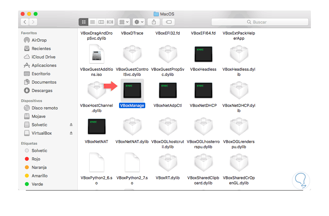Select the VBoxNetDHCP exec icon
Image resolution: width=329 pixels, height=216 pixels.
(x=203, y=90)
